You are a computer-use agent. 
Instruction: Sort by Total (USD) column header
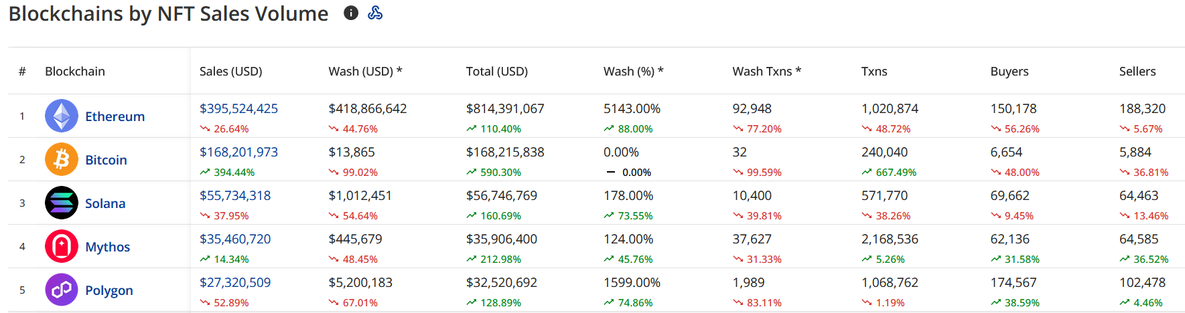pos(497,71)
